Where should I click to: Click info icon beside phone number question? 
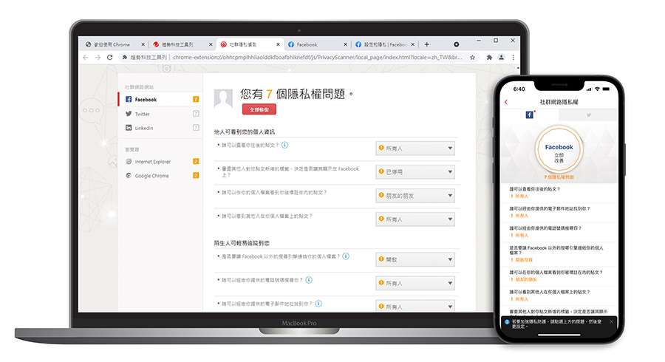309,280
